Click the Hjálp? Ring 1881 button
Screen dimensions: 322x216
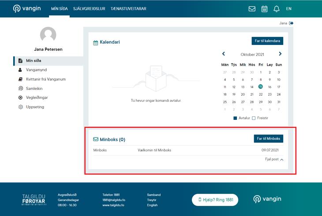click(x=215, y=200)
